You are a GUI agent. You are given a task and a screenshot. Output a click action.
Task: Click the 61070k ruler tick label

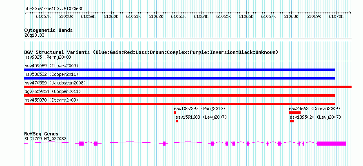pyautogui.click(x=336, y=16)
